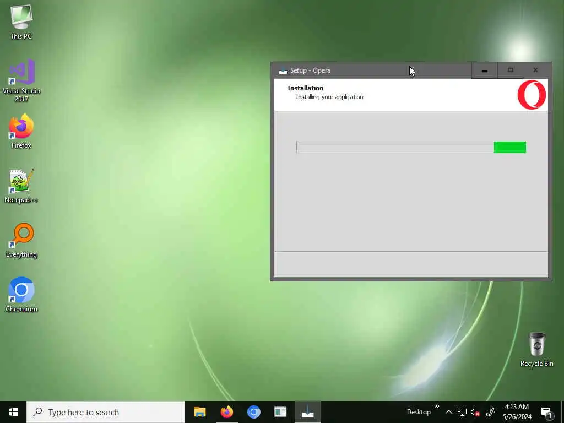
Task: Open Chromium from the taskbar
Action: pos(253,412)
